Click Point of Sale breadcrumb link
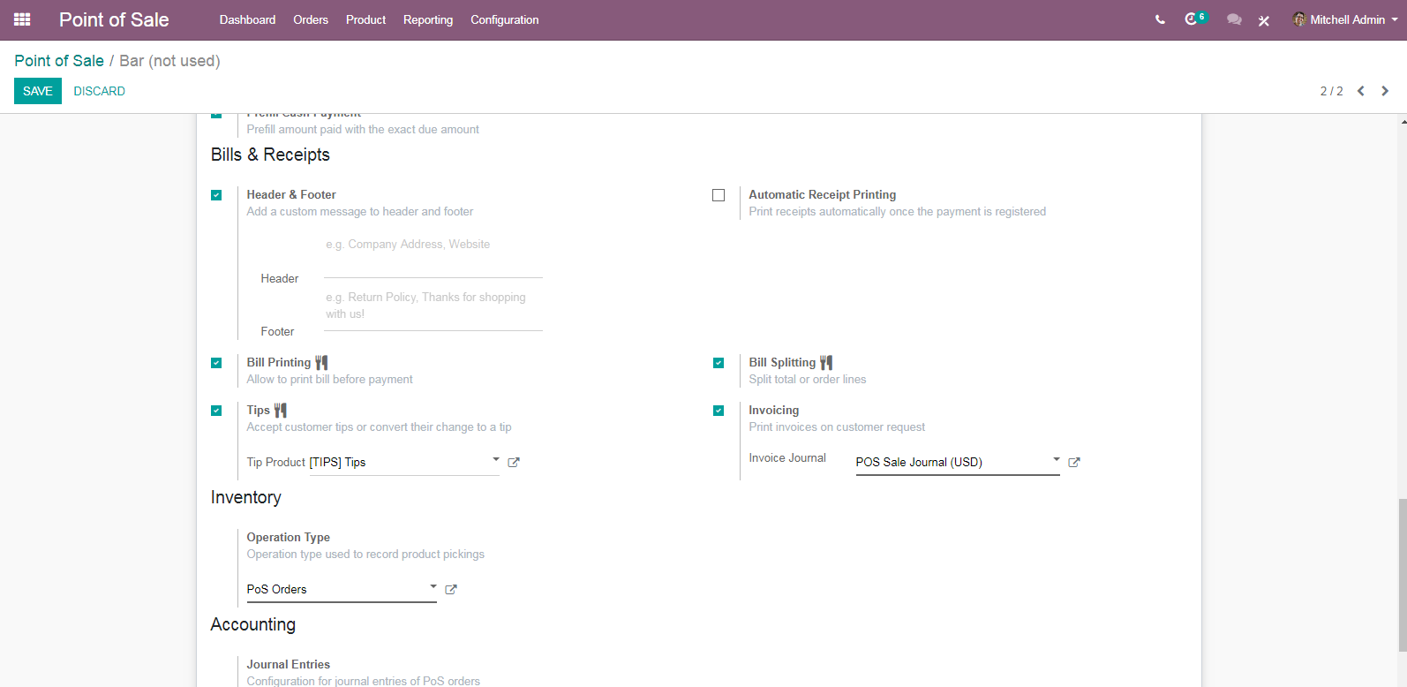Image resolution: width=1407 pixels, height=687 pixels. (x=59, y=61)
